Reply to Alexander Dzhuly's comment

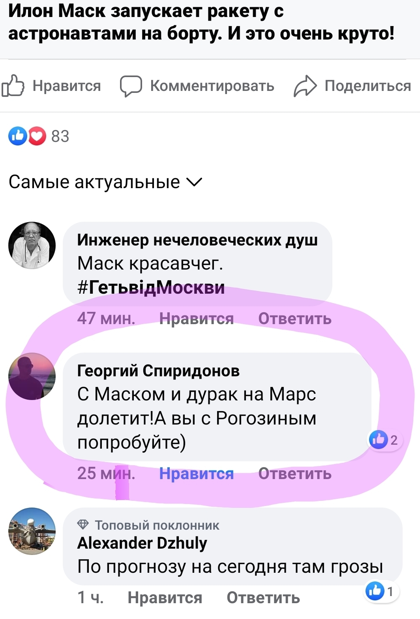(263, 598)
